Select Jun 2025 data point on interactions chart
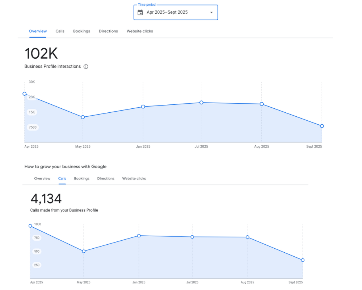Screen dimensions: 362x290 pyautogui.click(x=143, y=107)
